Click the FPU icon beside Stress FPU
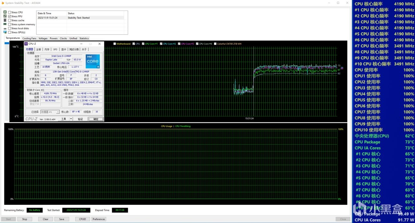Viewport: 415px width, 223px height. [5, 16]
